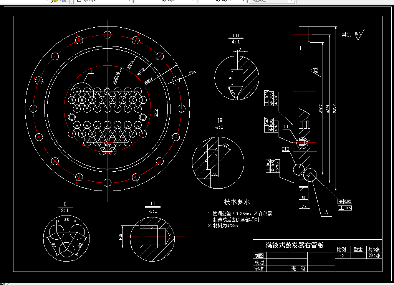Click the note line 制造成后去除全部毛刺
This screenshot has height=285, width=394.
(237, 220)
